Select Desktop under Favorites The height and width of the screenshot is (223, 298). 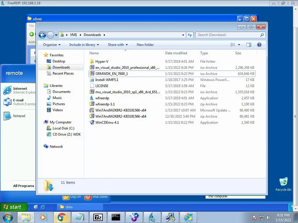(59, 61)
